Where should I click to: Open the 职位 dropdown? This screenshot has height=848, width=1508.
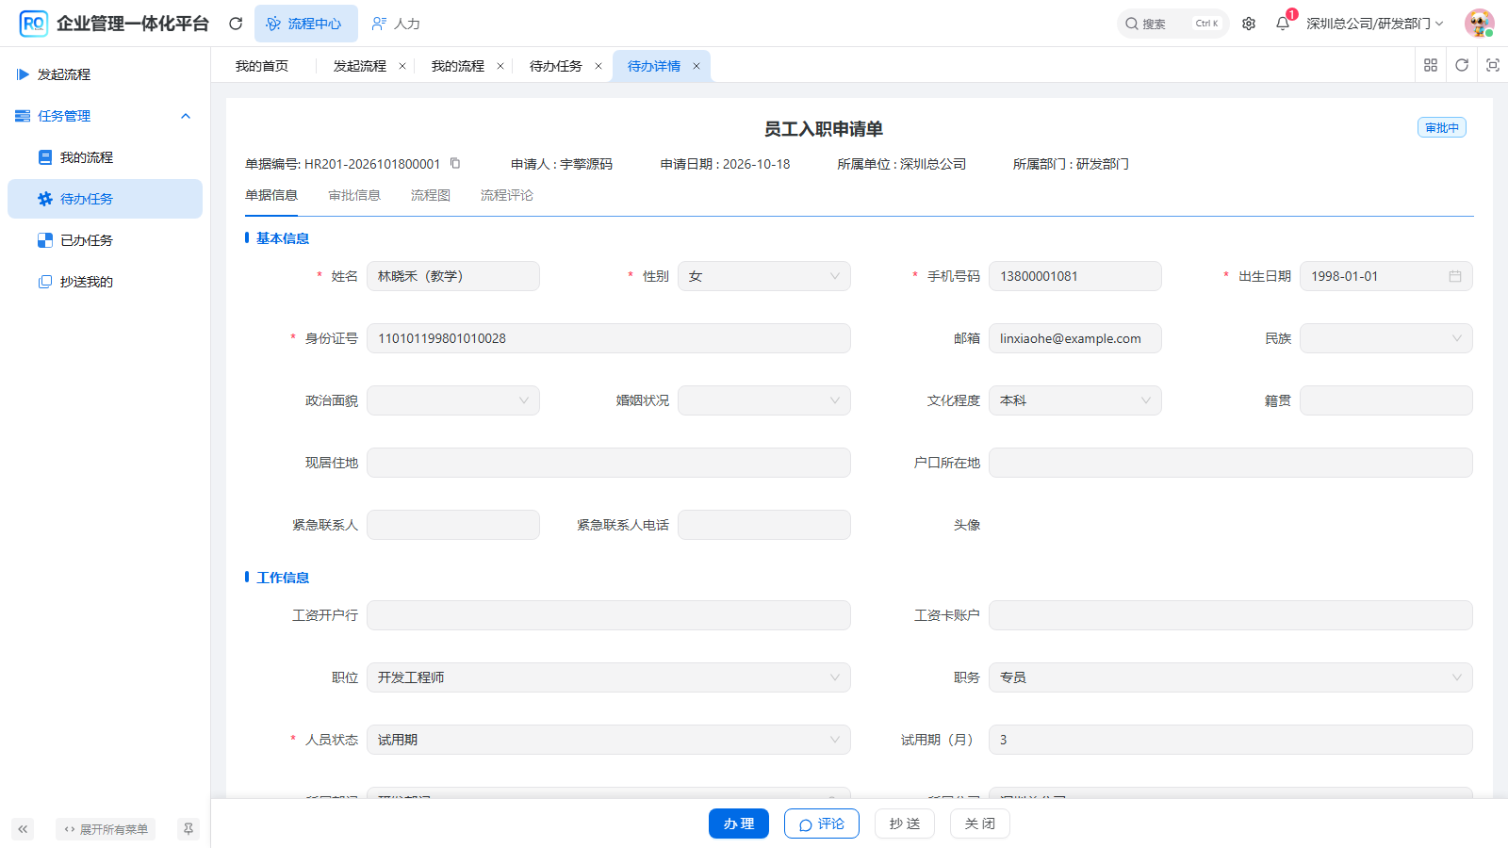pos(609,677)
